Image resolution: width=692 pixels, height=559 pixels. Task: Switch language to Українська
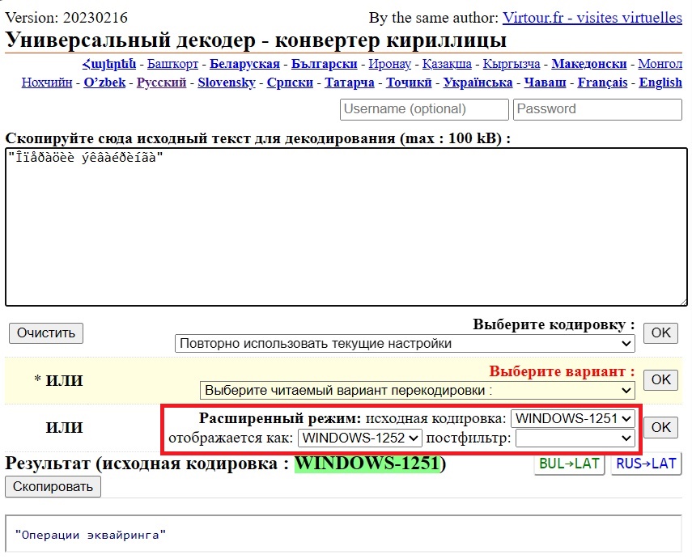478,83
